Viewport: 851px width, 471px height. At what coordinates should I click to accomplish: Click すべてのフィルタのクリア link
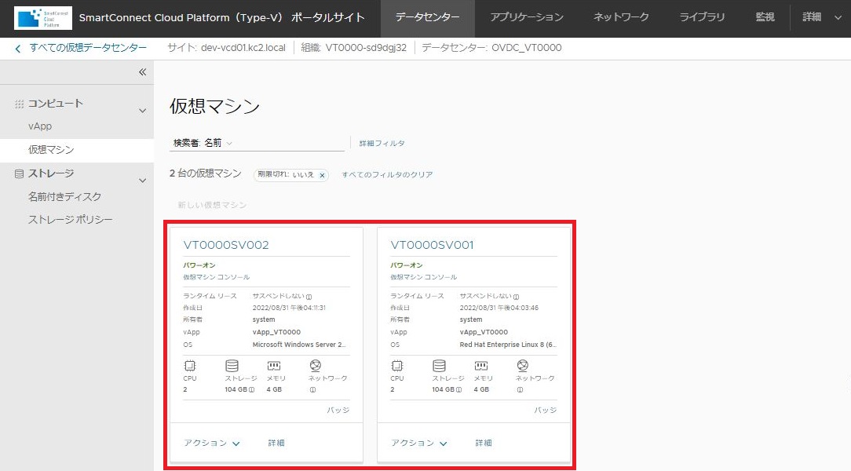coord(387,175)
